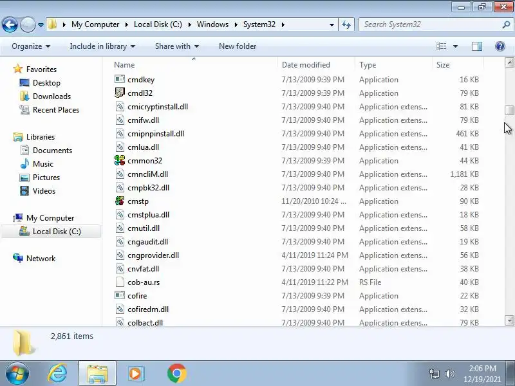Select the cmipnpinstall.dll file icon
This screenshot has height=386, width=515.
click(x=120, y=133)
